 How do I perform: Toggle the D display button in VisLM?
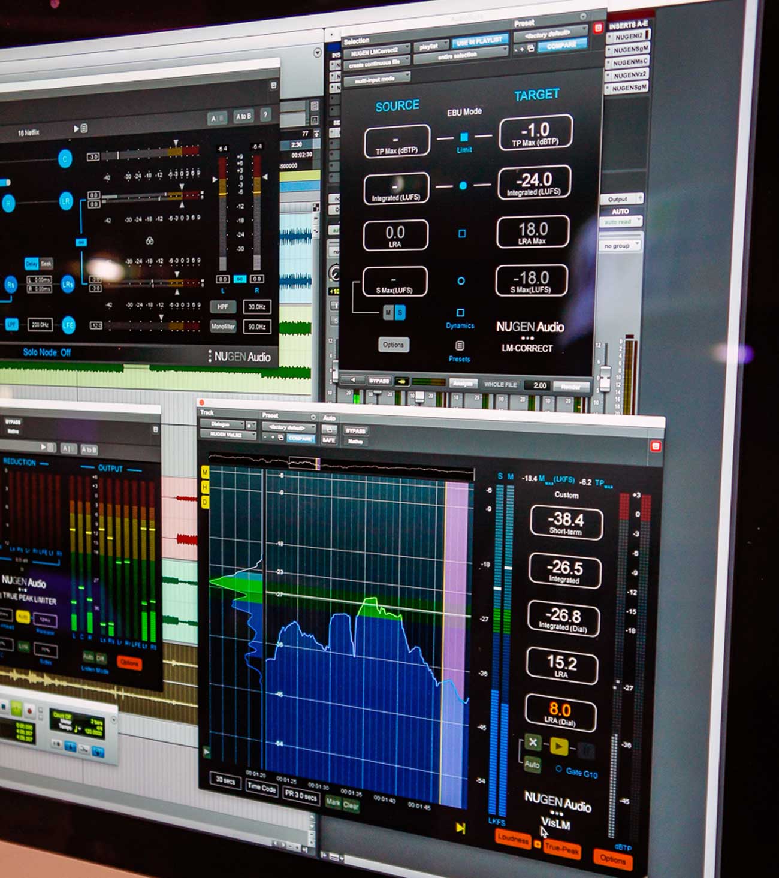[x=205, y=502]
